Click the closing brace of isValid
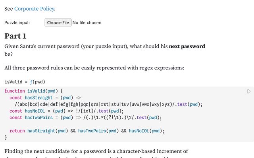 [6, 137]
